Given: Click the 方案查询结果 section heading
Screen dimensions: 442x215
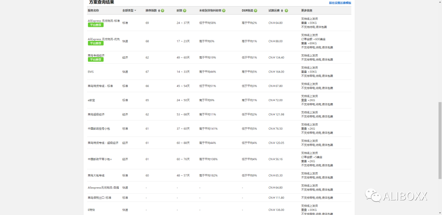Looking at the screenshot, I should tap(101, 2).
